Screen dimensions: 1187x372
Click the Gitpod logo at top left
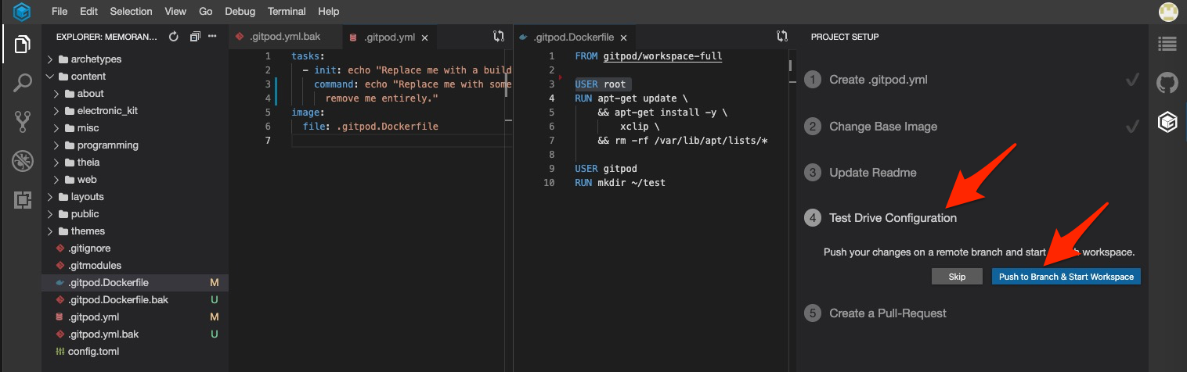click(x=22, y=12)
